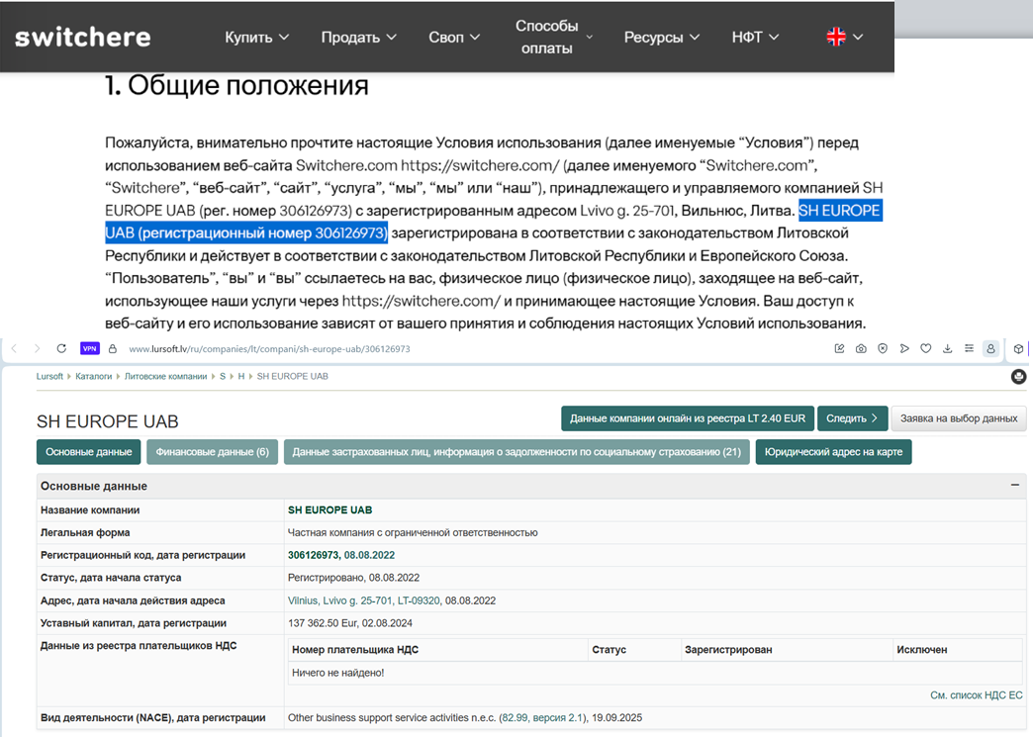Screen dimensions: 1033x737
Task: Open the Продать dropdown menu
Action: pos(358,38)
